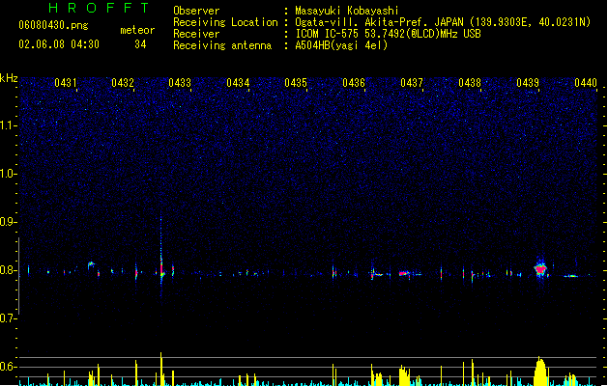
Task: Click the Receiver label
Action: pyautogui.click(x=196, y=34)
